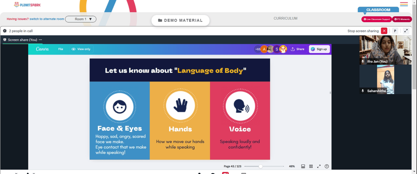The height and width of the screenshot is (174, 417).
Task: Expand the call view to fullscreen
Action: click(x=406, y=31)
